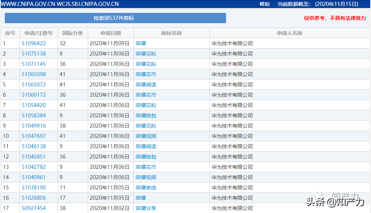Open registration number 51046138
This screenshot has height=213, width=371.
(x=34, y=146)
